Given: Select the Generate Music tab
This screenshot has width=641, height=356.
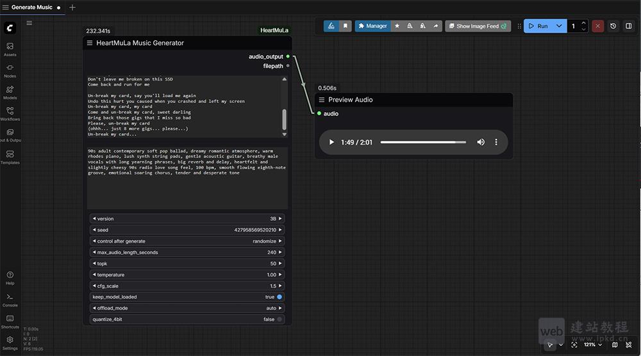Looking at the screenshot, I should point(31,7).
